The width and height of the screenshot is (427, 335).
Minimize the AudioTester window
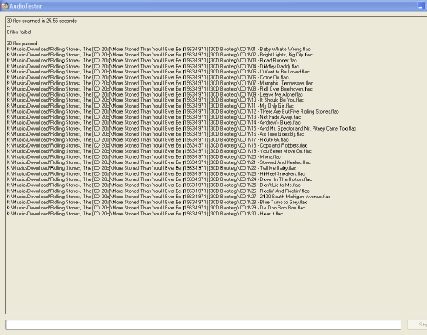421,6
